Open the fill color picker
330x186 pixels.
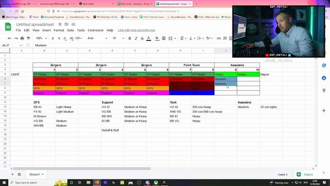click(157, 38)
